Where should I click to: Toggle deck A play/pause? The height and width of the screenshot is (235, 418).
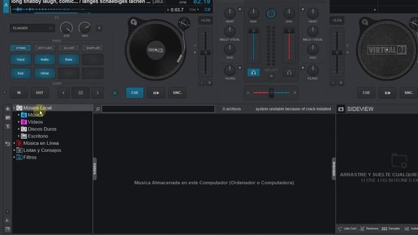[x=156, y=93]
